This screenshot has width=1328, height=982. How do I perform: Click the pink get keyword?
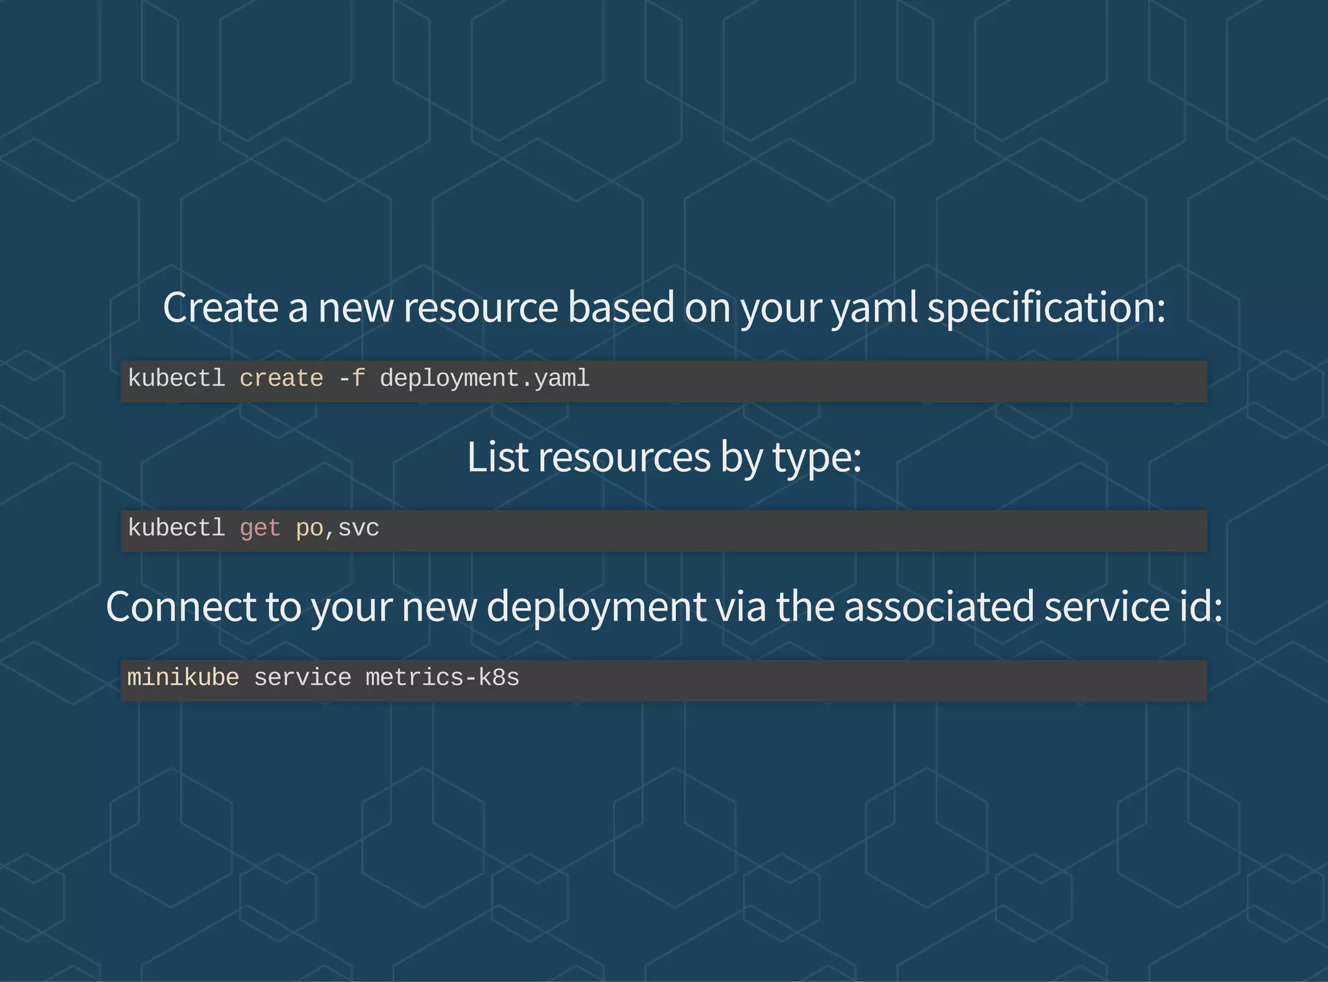point(259,528)
